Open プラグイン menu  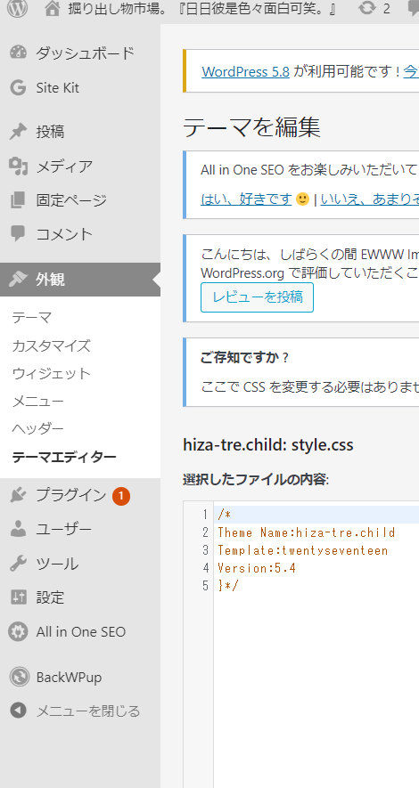71,496
